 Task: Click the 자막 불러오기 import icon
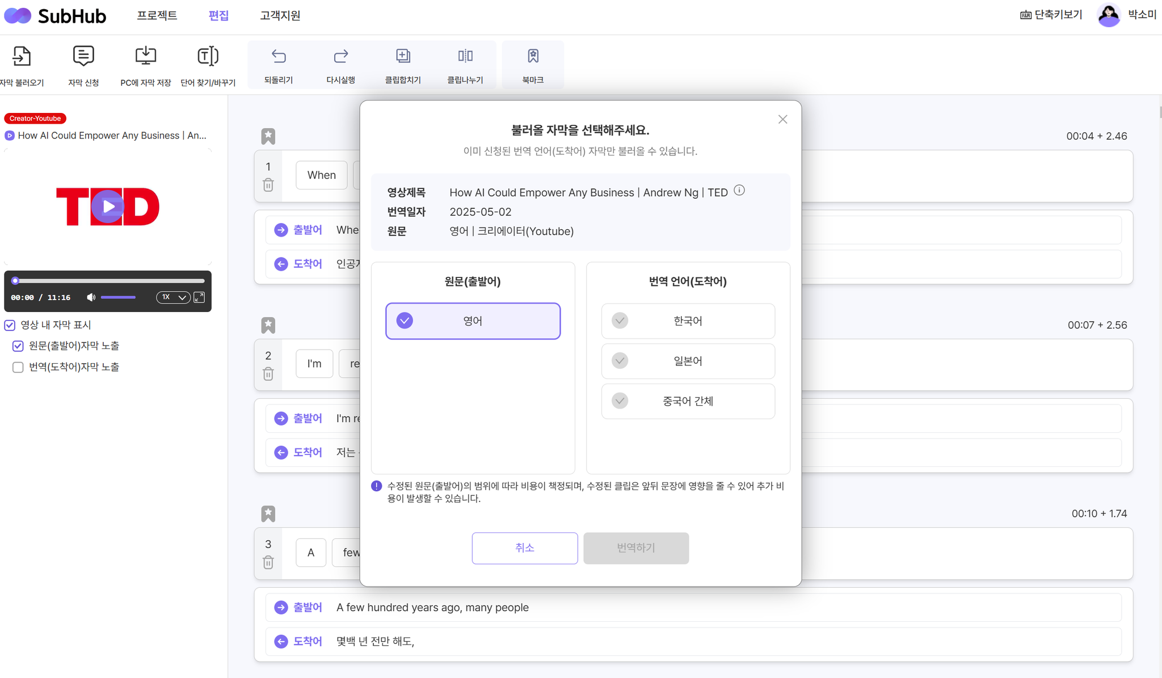pos(22,56)
